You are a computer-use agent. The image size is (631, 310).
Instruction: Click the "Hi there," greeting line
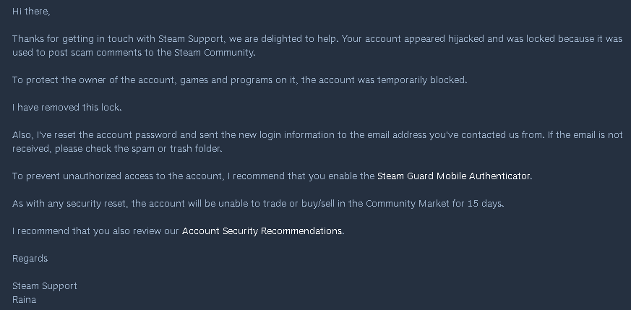[x=31, y=12]
